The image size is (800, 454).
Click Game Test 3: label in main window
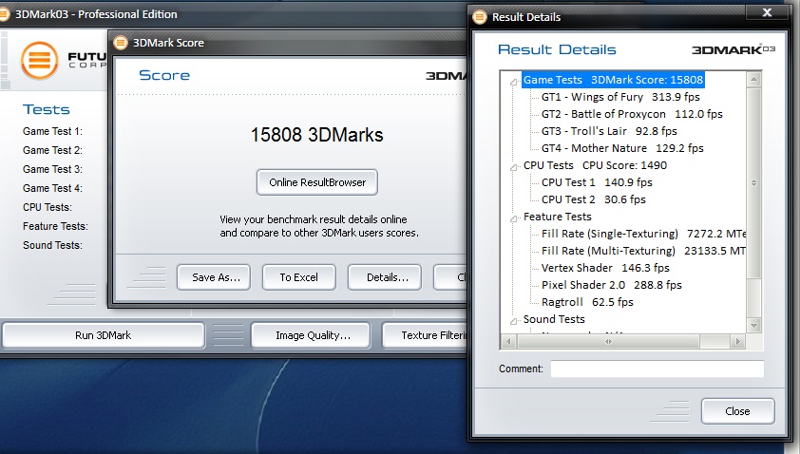pos(52,169)
